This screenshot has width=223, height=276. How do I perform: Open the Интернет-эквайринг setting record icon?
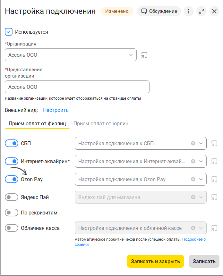pos(214,162)
